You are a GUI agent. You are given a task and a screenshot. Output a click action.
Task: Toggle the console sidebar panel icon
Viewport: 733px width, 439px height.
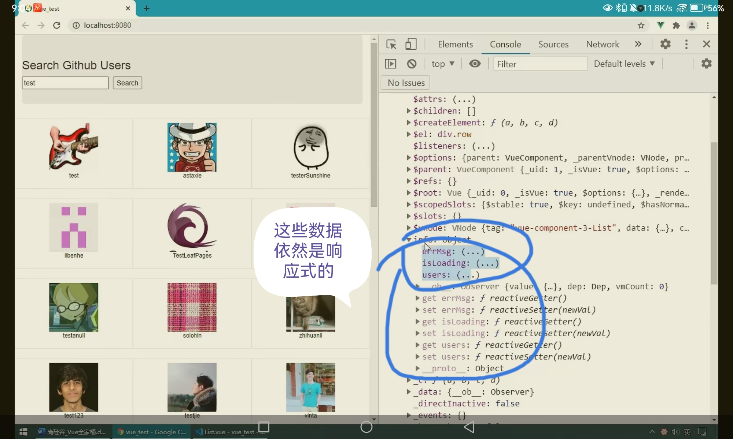(x=391, y=64)
